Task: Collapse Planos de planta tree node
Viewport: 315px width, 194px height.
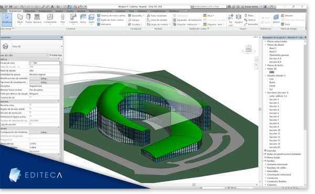Action: click(x=266, y=45)
